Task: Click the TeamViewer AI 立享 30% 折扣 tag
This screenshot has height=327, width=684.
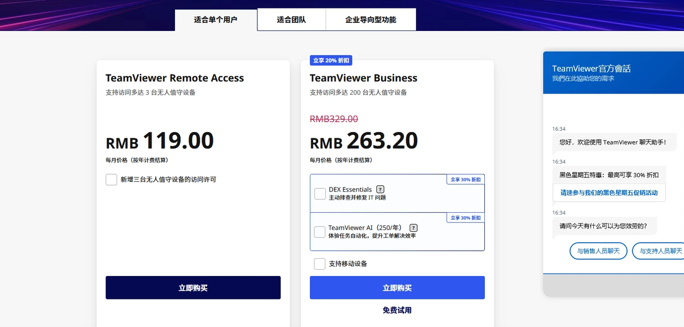Action: [465, 217]
